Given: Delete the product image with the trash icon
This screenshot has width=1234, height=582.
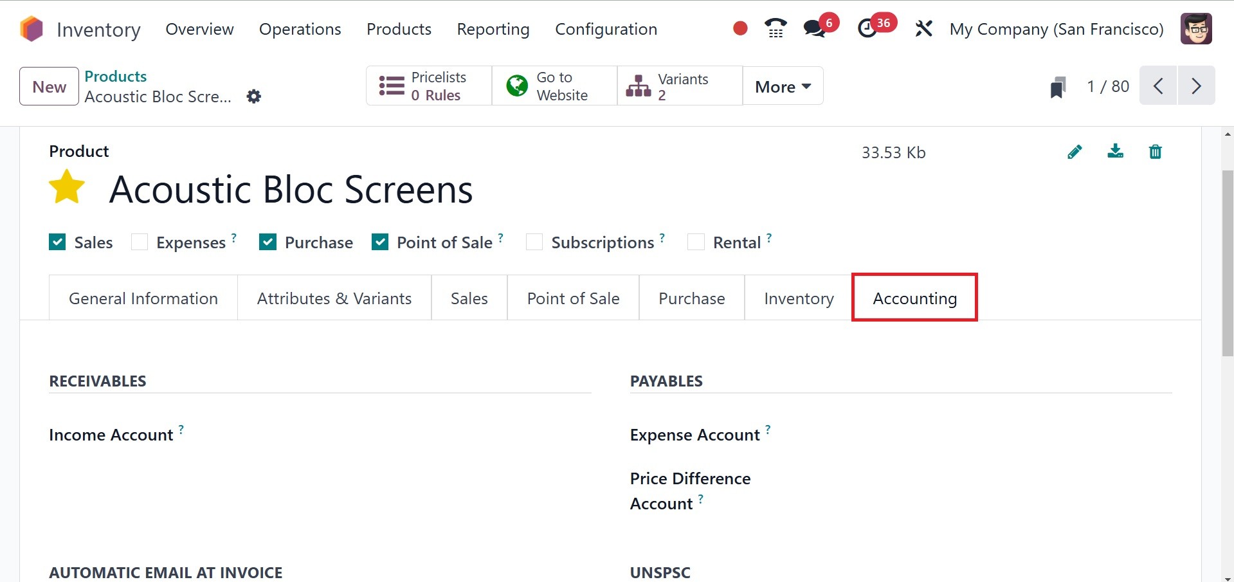Looking at the screenshot, I should point(1155,152).
